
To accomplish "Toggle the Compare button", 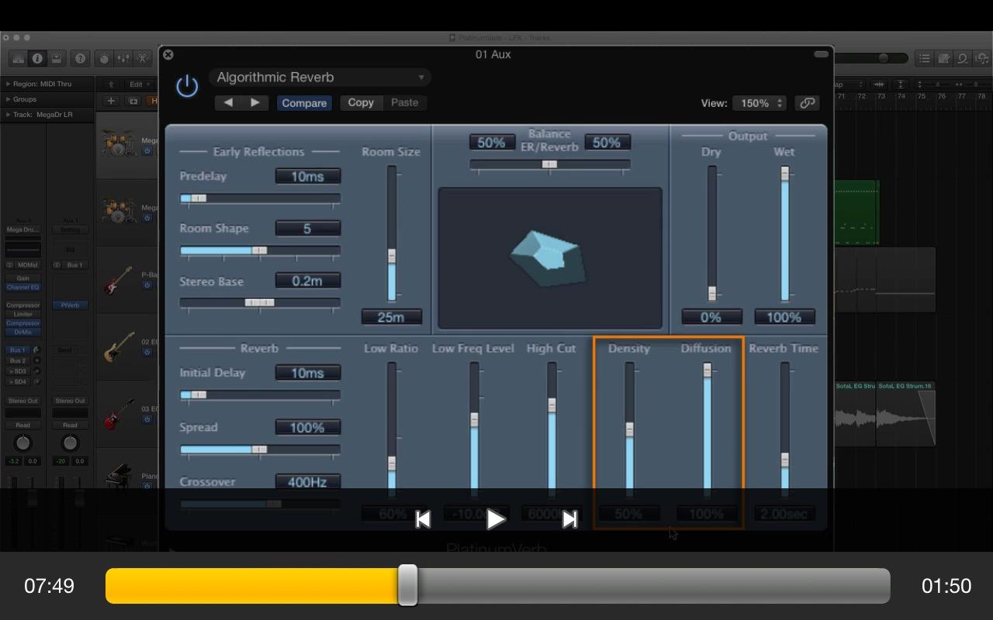I will pos(304,103).
